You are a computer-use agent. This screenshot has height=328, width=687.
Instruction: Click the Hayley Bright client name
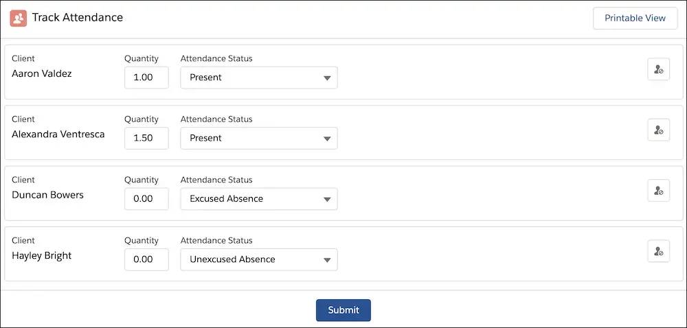pyautogui.click(x=42, y=255)
